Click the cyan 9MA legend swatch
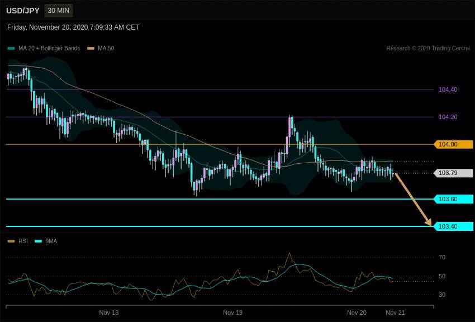This screenshot has height=322, width=475. click(x=39, y=241)
